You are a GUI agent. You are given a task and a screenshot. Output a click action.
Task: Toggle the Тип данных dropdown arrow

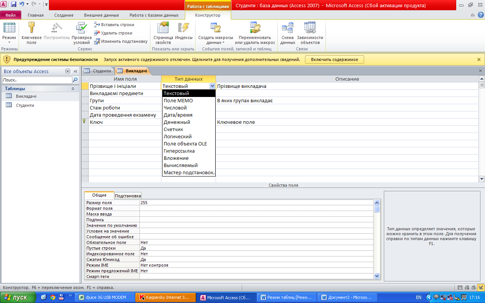(x=212, y=86)
